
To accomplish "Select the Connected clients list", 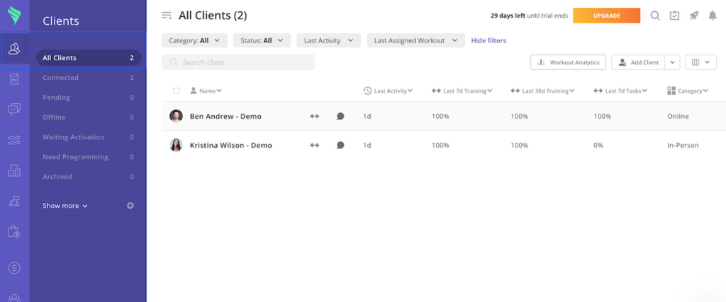I will pyautogui.click(x=61, y=78).
